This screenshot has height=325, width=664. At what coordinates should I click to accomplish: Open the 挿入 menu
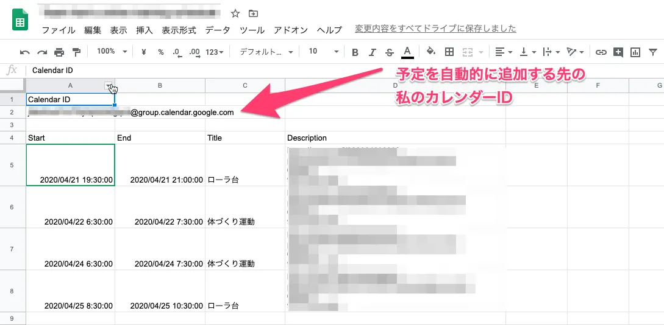pyautogui.click(x=145, y=30)
